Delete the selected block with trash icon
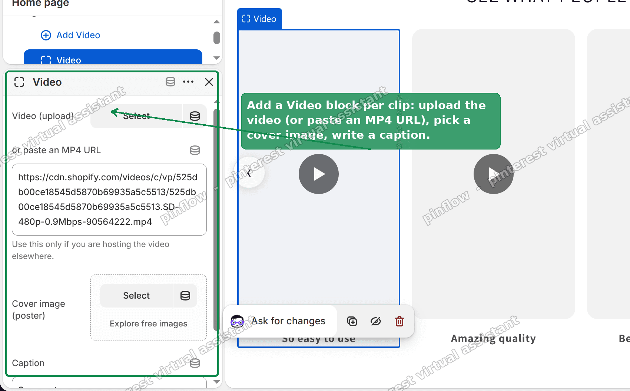The width and height of the screenshot is (630, 391). coord(399,321)
